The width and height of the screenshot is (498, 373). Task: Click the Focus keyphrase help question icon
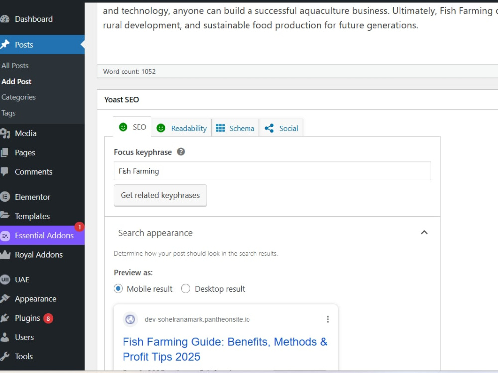181,152
